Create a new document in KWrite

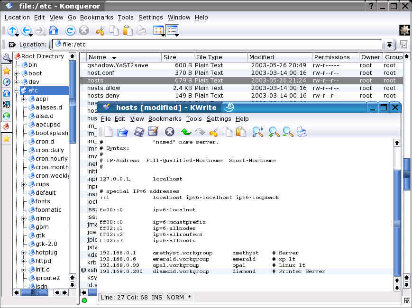point(108,132)
